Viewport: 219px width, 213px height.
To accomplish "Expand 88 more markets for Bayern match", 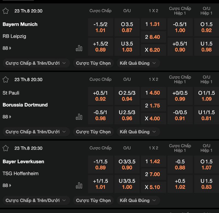I will pyautogui.click(x=7, y=48).
